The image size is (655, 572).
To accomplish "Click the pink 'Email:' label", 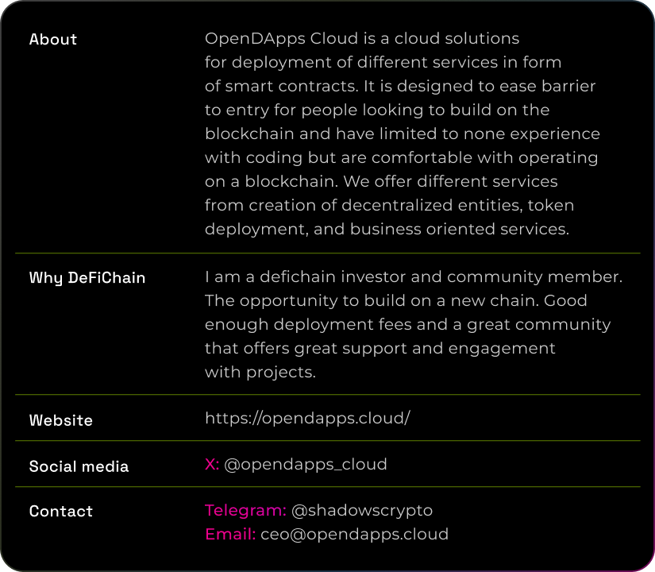I will point(230,535).
